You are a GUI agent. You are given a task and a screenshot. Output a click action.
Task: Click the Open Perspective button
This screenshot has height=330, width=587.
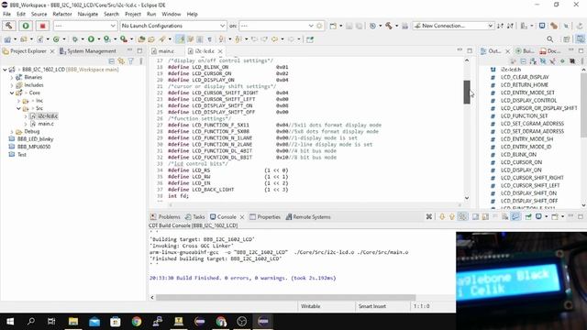(x=567, y=38)
